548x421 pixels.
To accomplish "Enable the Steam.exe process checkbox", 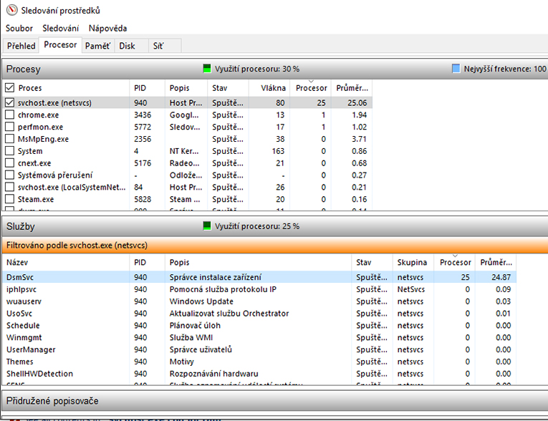I will 9,199.
